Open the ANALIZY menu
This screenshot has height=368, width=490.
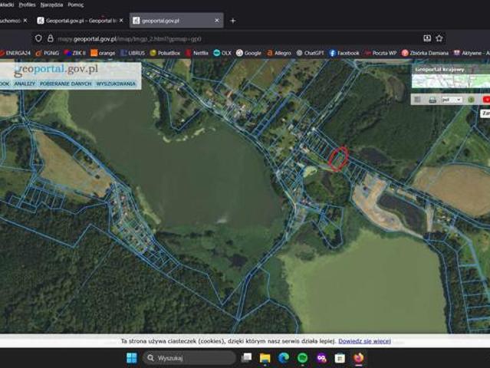[25, 84]
